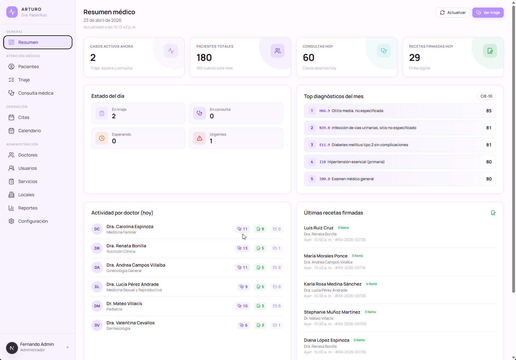Open the Usuarios section
The image size is (516, 360).
(11, 168)
